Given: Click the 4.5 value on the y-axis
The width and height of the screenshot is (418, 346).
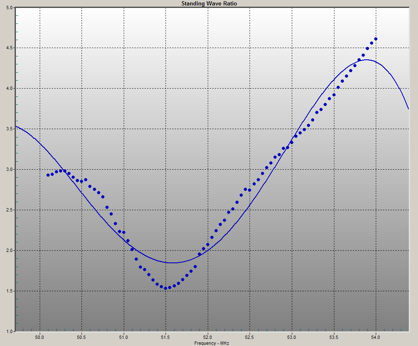Looking at the screenshot, I should 9,48.
